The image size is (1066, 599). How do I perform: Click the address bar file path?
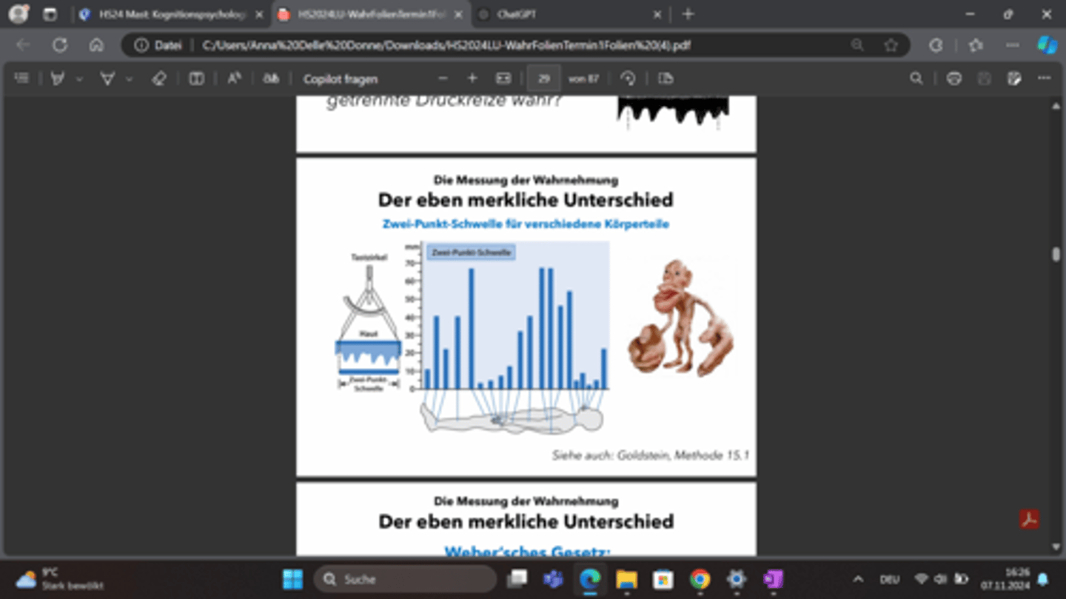(x=446, y=45)
